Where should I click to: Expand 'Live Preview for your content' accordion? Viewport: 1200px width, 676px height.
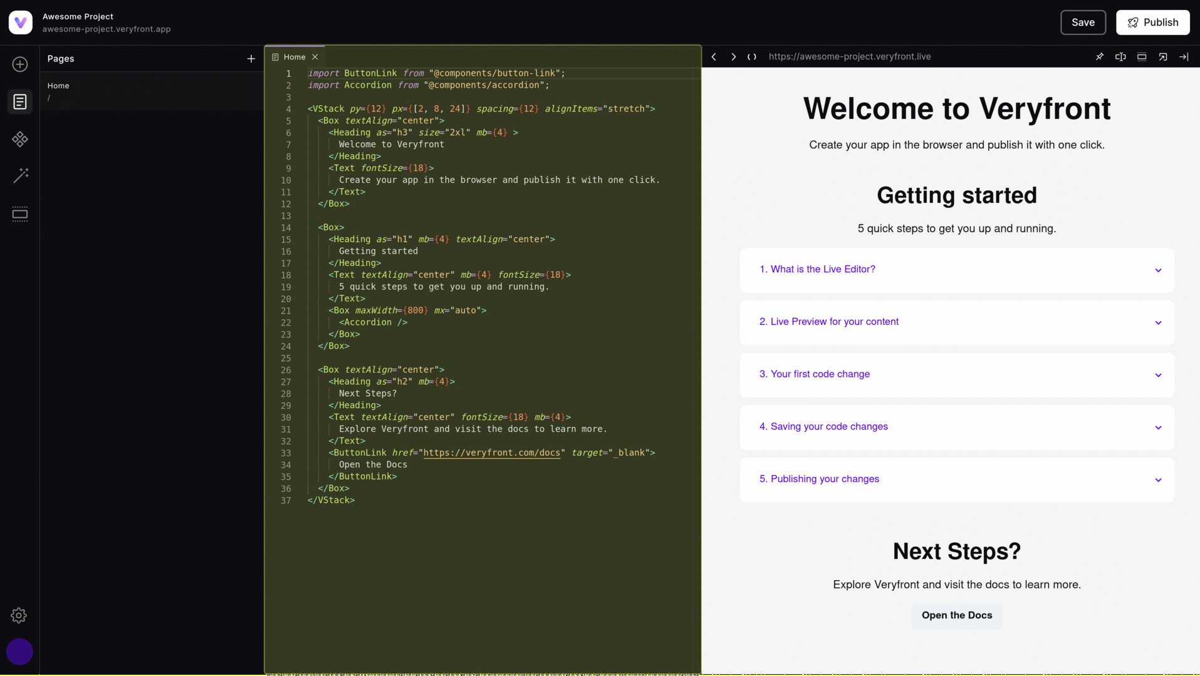click(957, 322)
